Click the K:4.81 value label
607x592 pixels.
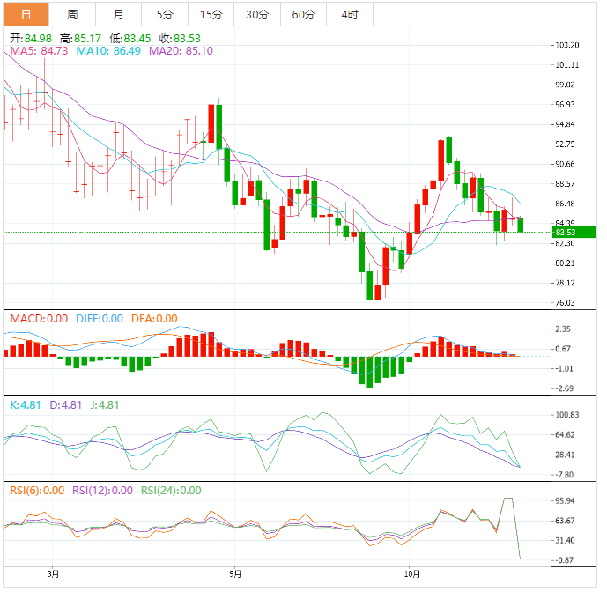[26, 405]
